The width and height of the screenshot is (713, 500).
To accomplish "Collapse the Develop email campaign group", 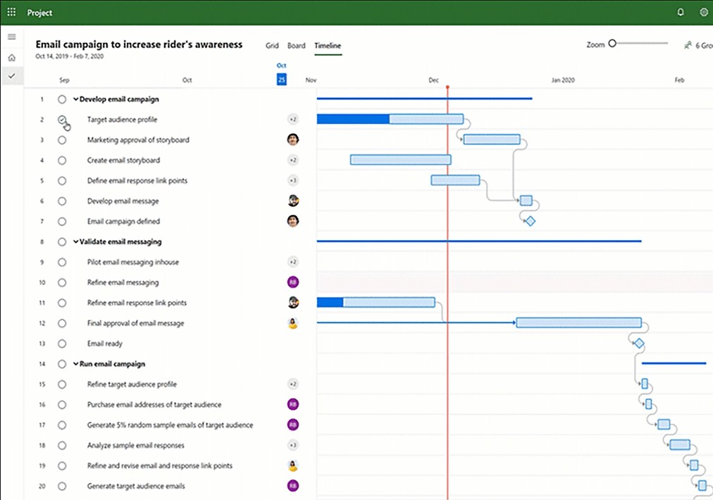I will click(76, 99).
